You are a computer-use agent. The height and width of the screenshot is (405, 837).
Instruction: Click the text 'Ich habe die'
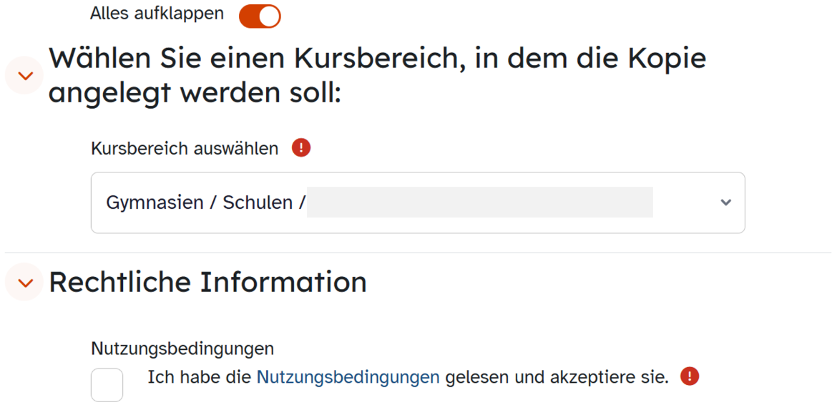(x=200, y=377)
